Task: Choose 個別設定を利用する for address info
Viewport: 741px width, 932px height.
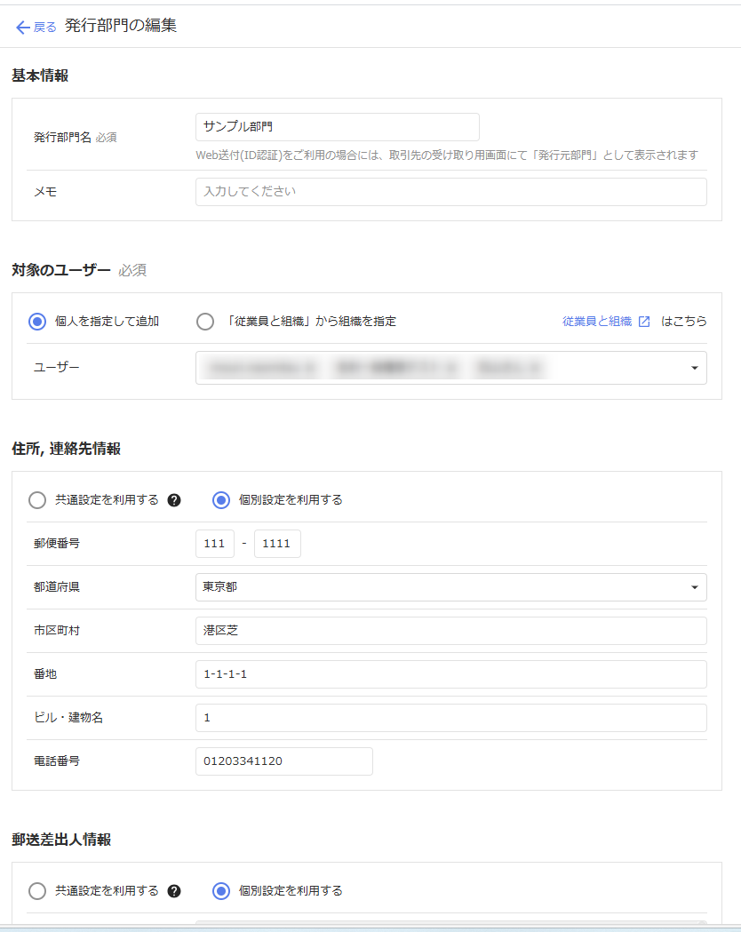Action: pyautogui.click(x=221, y=500)
